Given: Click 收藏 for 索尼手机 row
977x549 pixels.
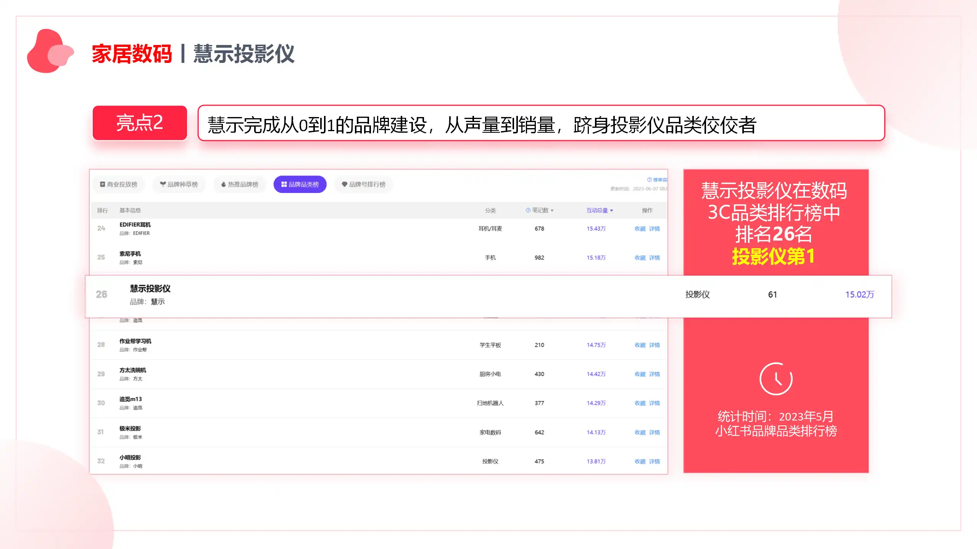Looking at the screenshot, I should point(640,258).
